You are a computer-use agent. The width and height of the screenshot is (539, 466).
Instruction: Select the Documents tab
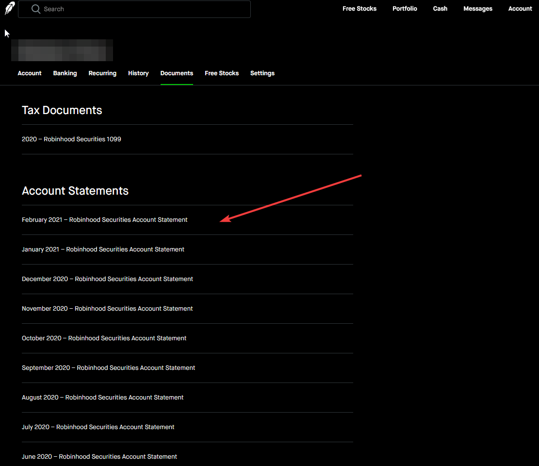pos(177,73)
